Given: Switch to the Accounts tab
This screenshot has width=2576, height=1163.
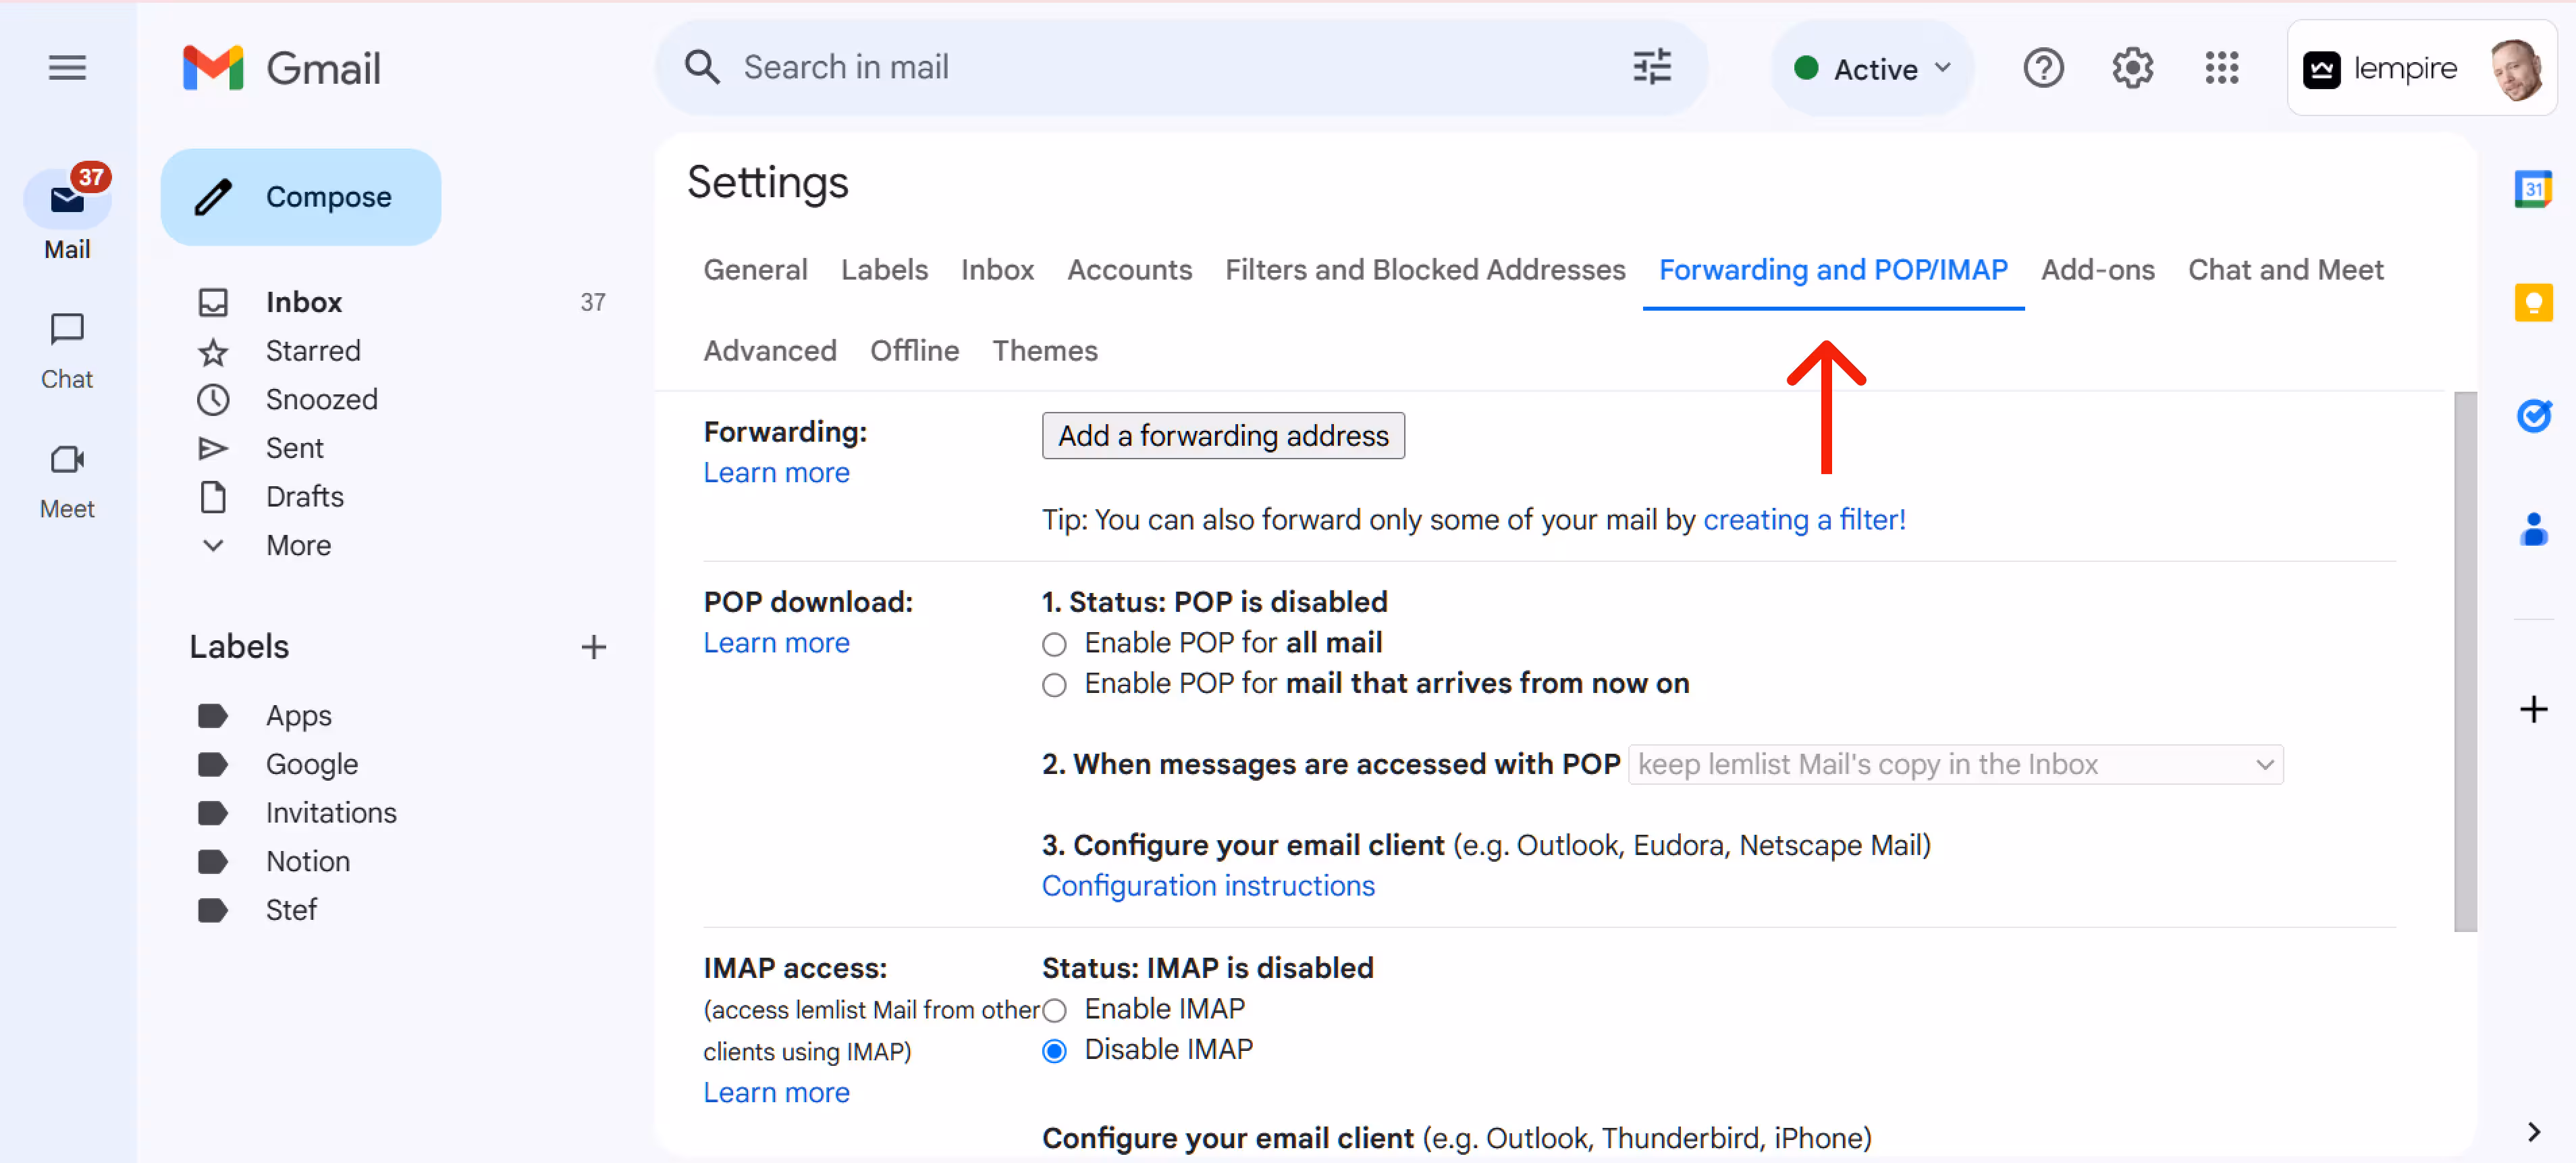Looking at the screenshot, I should pos(1129,269).
